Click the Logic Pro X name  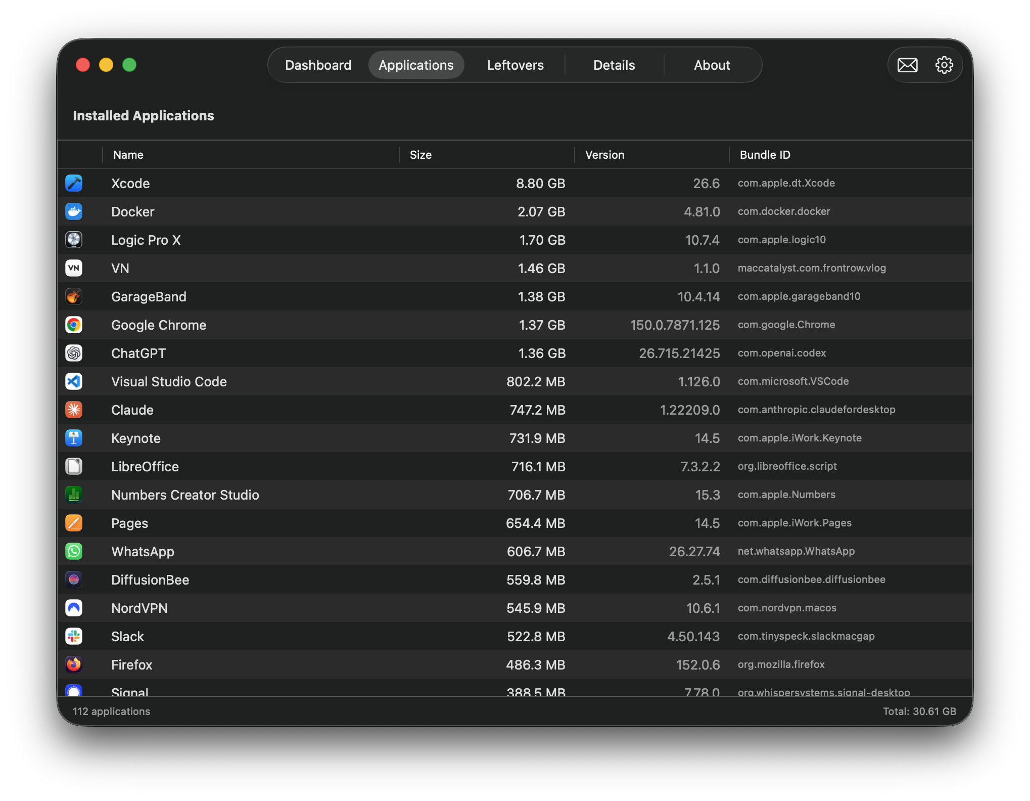(146, 240)
